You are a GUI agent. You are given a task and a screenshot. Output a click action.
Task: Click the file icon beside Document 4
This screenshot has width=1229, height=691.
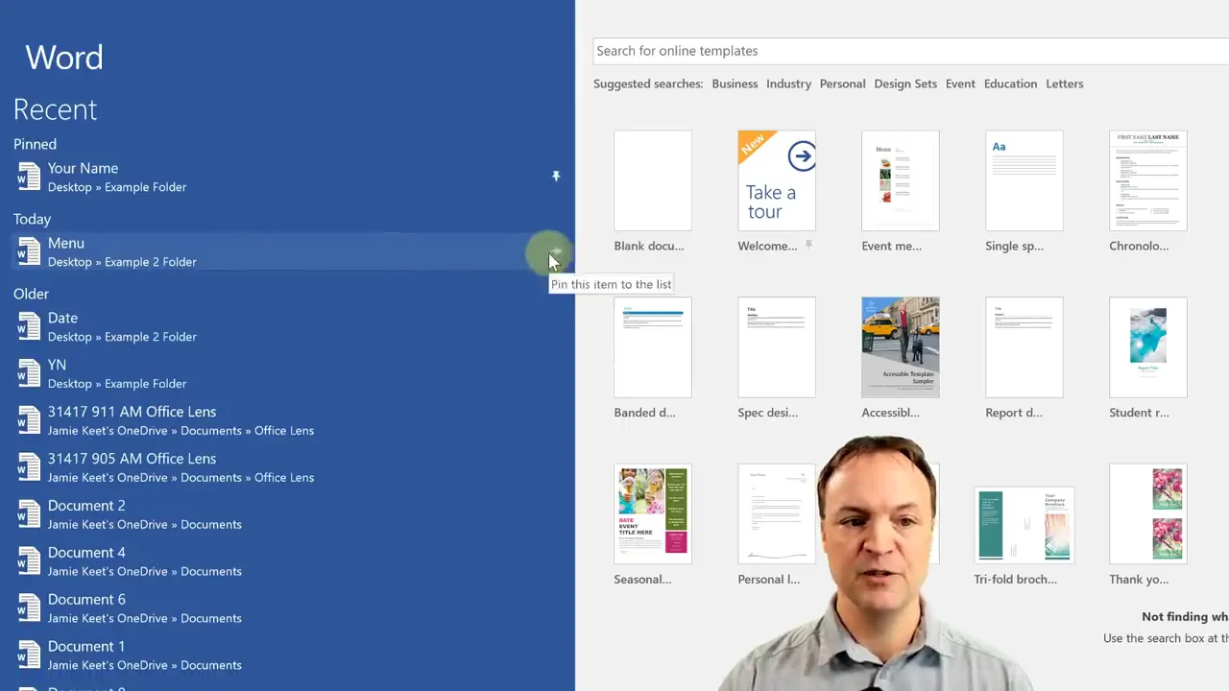[29, 561]
